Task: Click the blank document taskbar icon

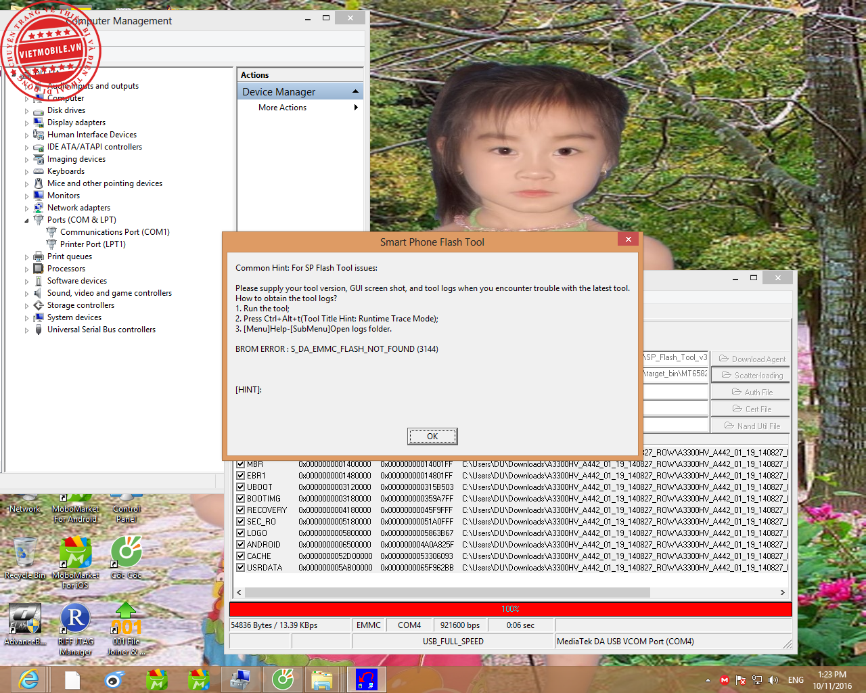Action: 72,679
